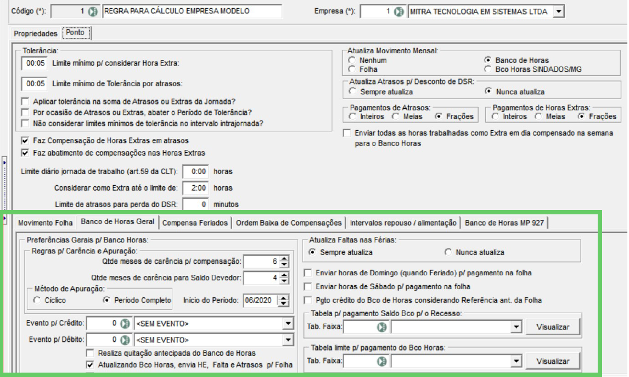Screen dimensions: 629x377
Task: Switch to the Propriedades tab
Action: (x=35, y=34)
